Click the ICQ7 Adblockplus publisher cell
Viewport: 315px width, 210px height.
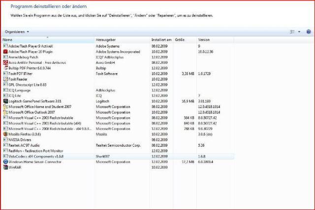point(110,57)
